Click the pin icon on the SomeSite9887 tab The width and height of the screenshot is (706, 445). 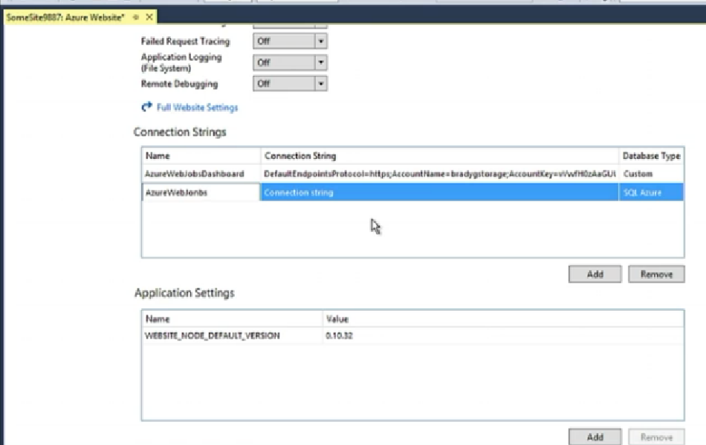[135, 17]
